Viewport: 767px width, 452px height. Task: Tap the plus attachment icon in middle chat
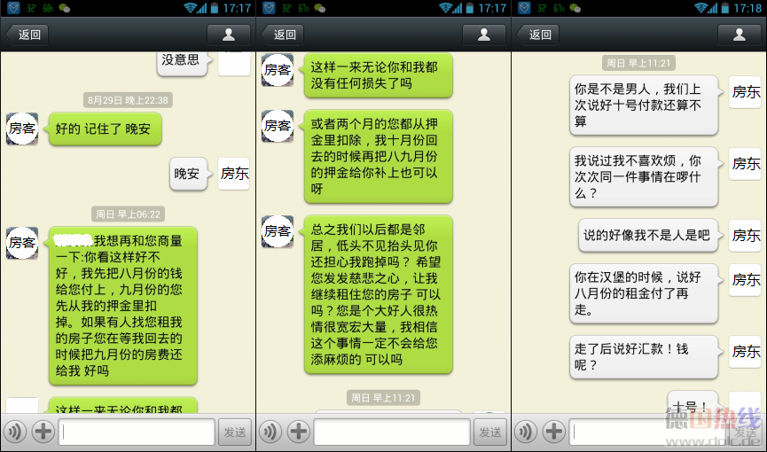click(299, 432)
